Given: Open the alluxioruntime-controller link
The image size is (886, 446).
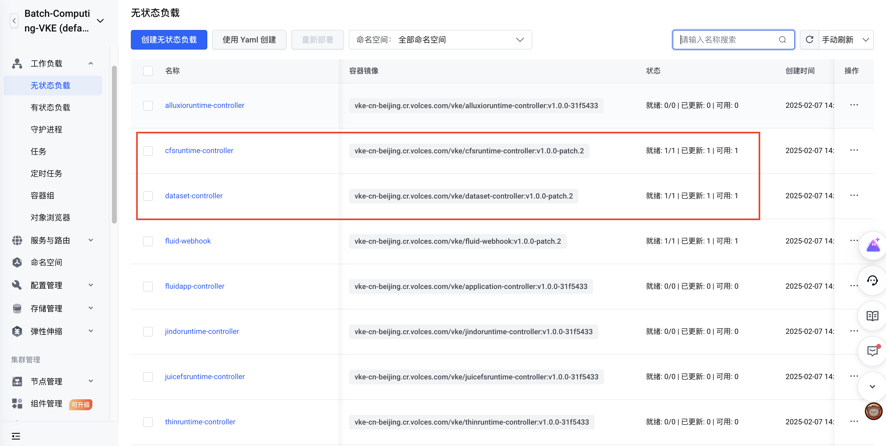Looking at the screenshot, I should (204, 105).
